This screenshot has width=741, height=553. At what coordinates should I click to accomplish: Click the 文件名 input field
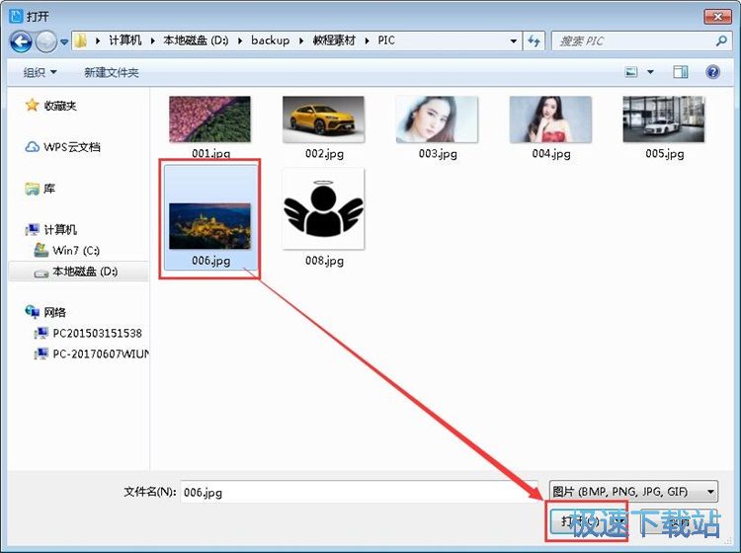tap(360, 492)
